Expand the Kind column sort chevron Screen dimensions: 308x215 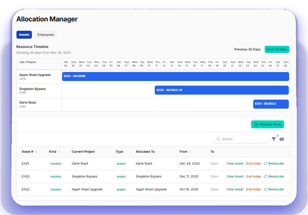(59, 152)
